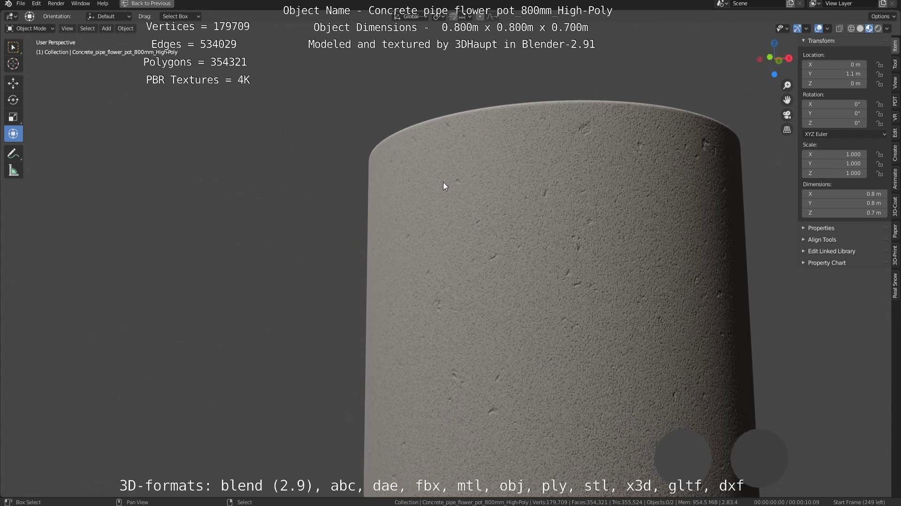Viewport: 901px width, 506px height.
Task: Toggle viewport gizmos display
Action: [797, 29]
